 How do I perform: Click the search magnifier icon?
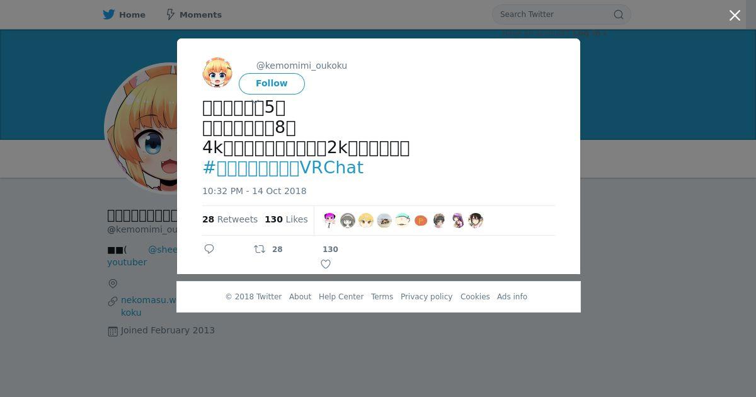[619, 14]
